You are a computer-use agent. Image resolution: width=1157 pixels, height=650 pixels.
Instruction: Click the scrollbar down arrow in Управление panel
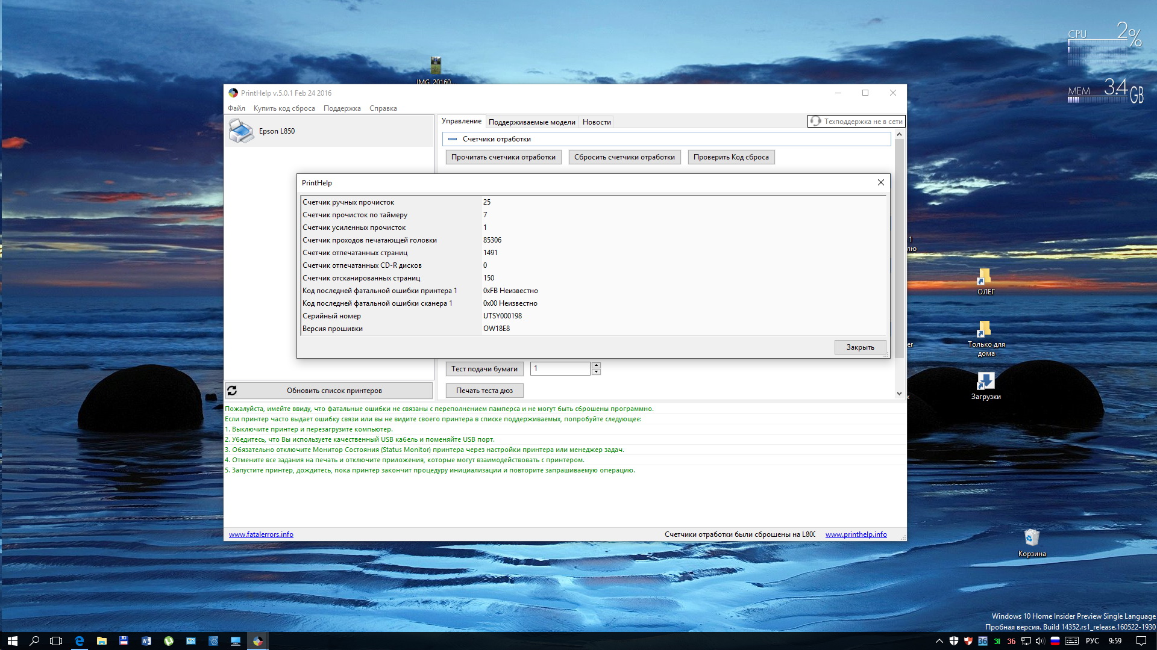[x=899, y=394]
